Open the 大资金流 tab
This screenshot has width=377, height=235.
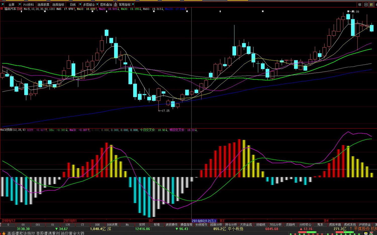tap(246, 225)
